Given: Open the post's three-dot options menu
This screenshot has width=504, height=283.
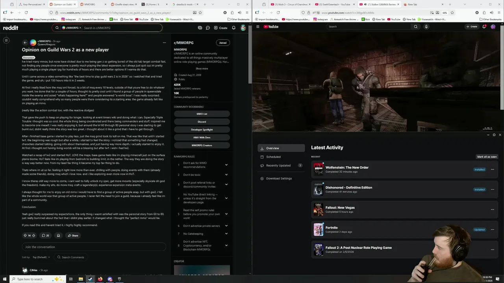Looking at the screenshot, I should (x=164, y=42).
